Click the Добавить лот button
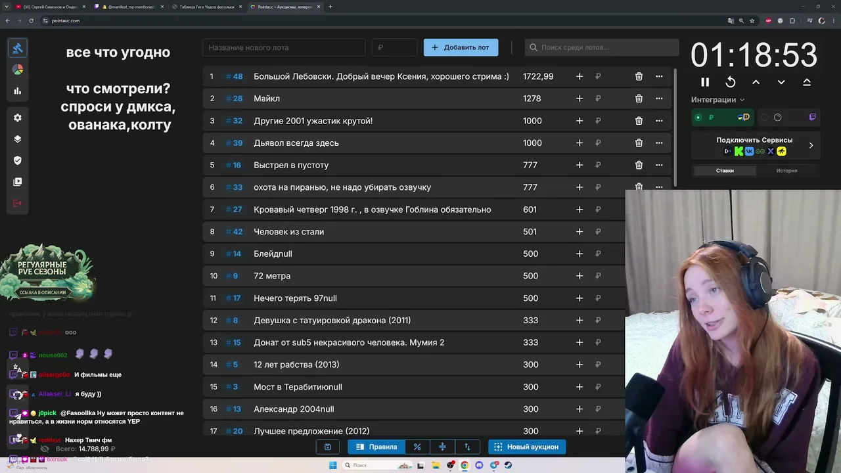Image resolution: width=841 pixels, height=473 pixels. (461, 47)
